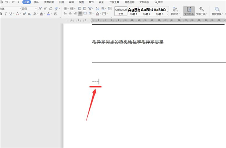The height and width of the screenshot is (148, 226).
Task: Apply the 标题 1 style
Action: pos(134,11)
